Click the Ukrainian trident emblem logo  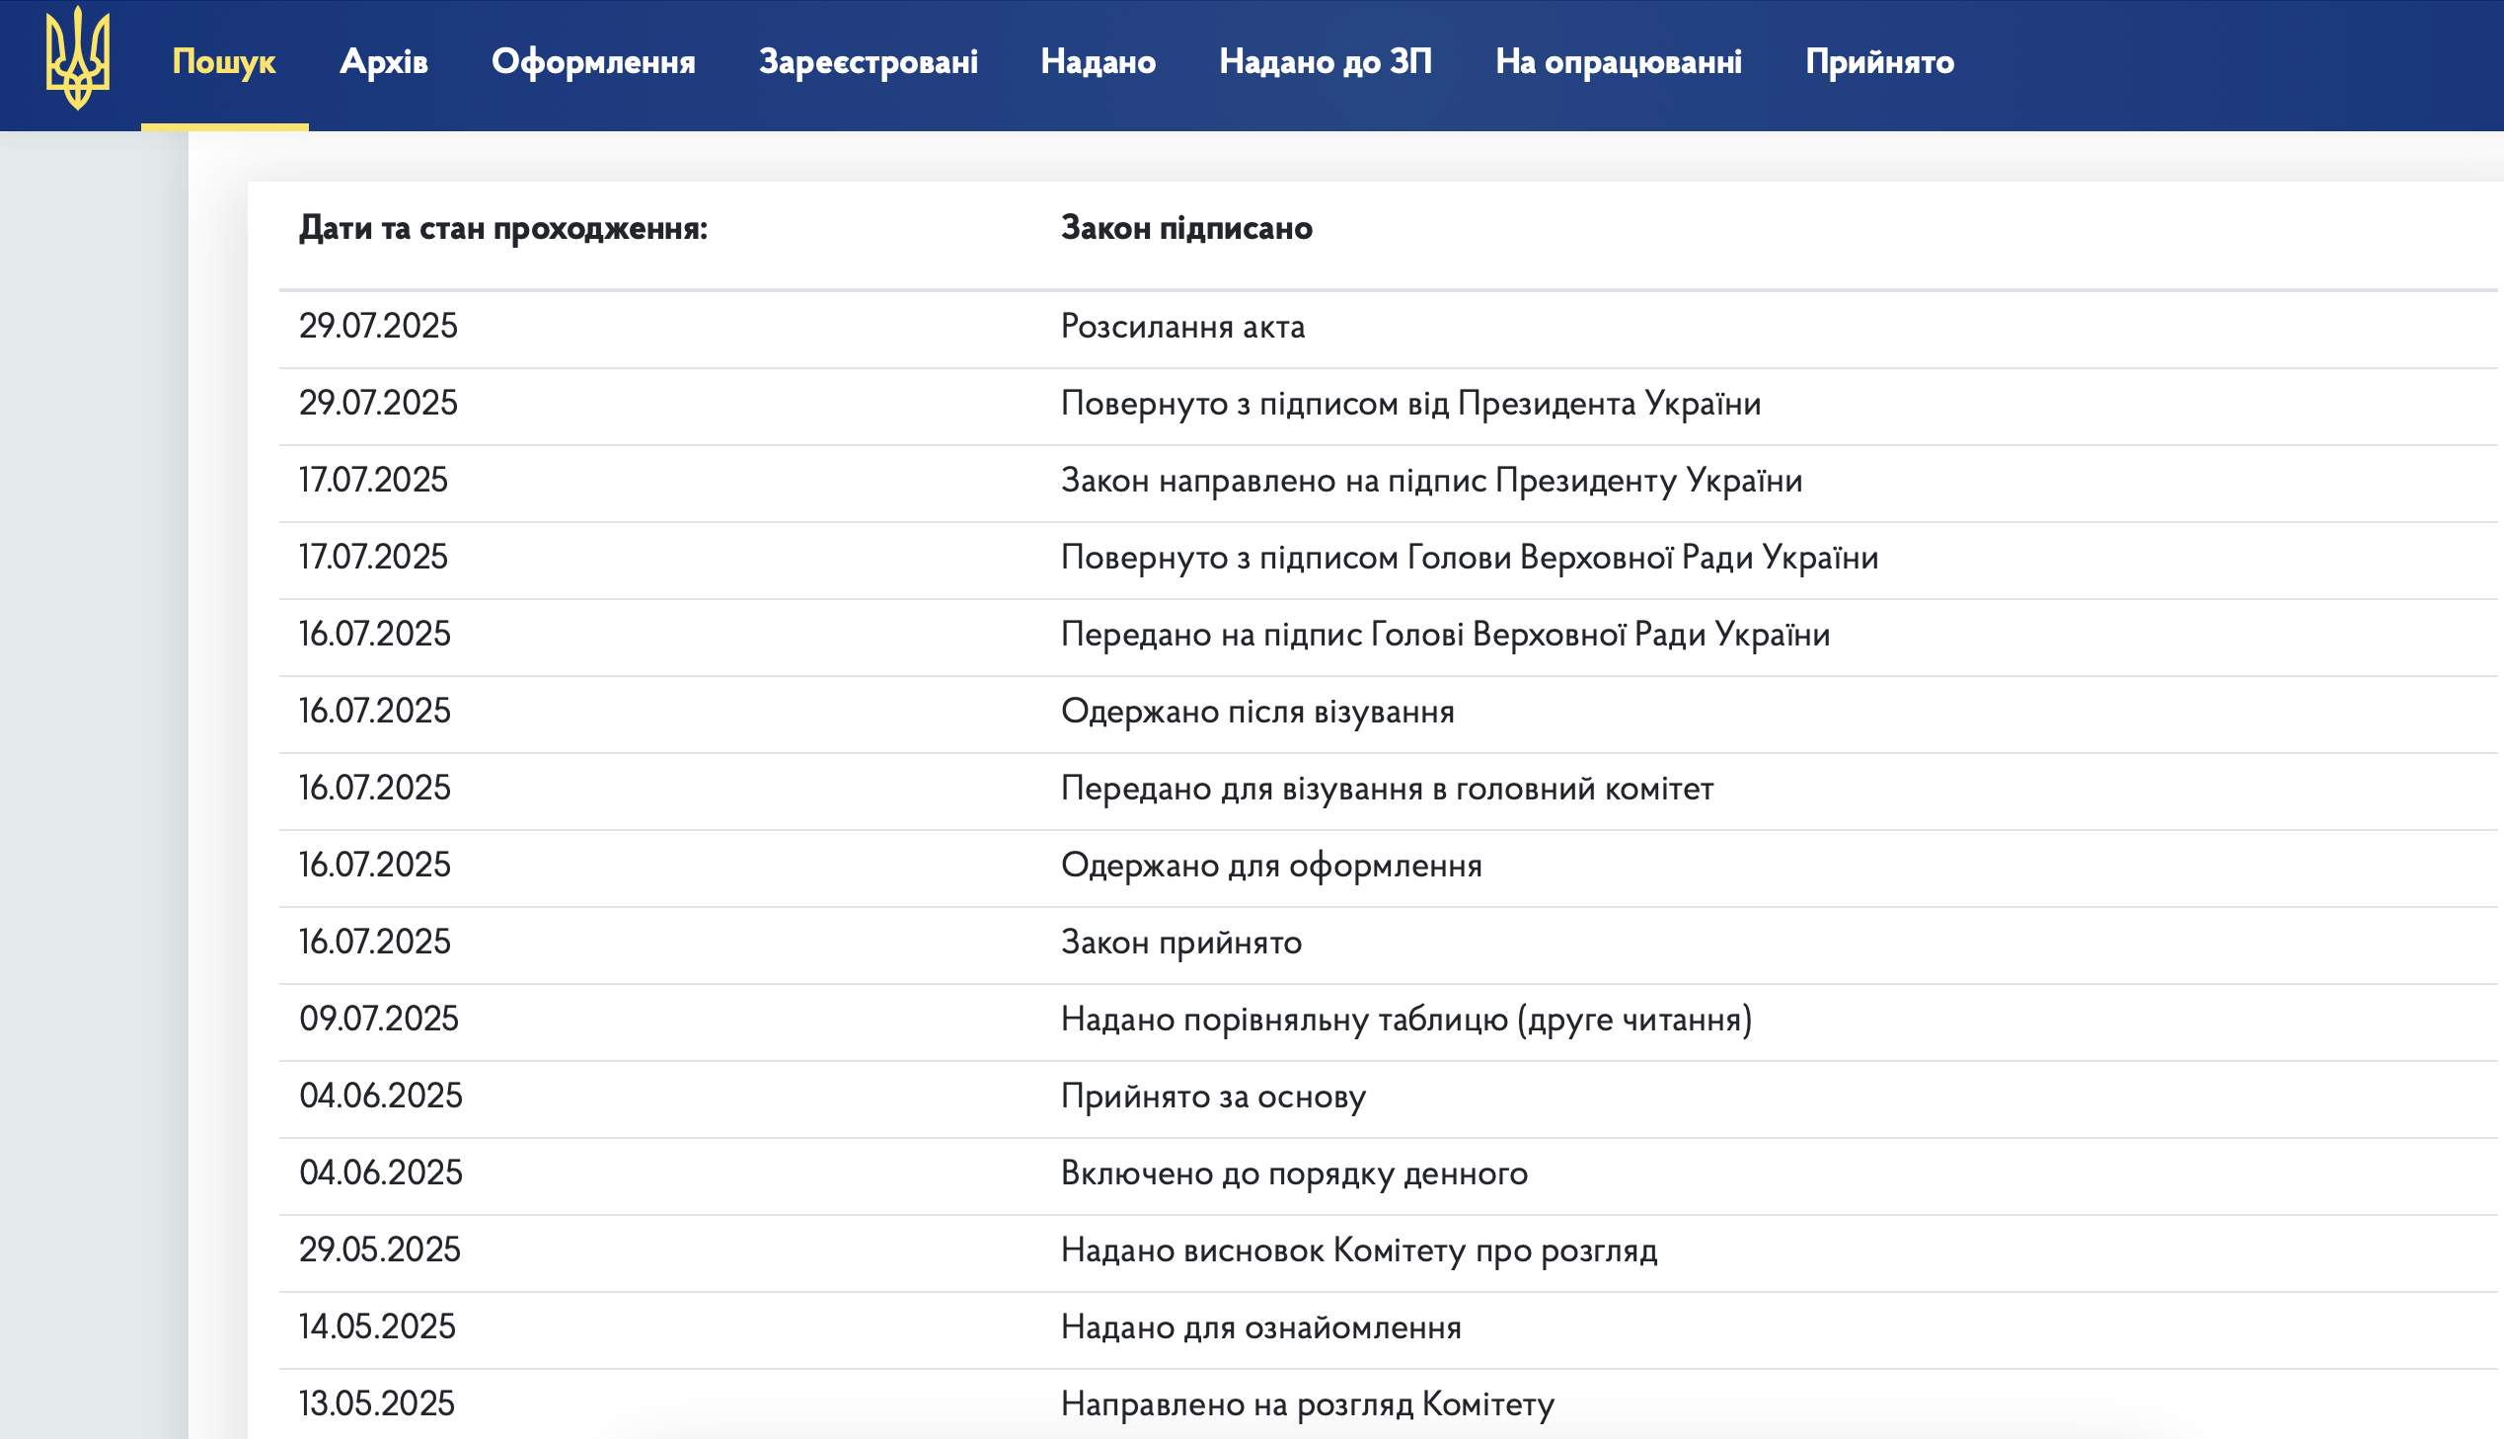coord(77,59)
